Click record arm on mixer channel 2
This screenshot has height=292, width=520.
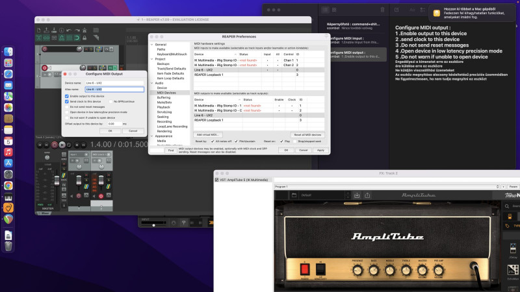(x=101, y=197)
